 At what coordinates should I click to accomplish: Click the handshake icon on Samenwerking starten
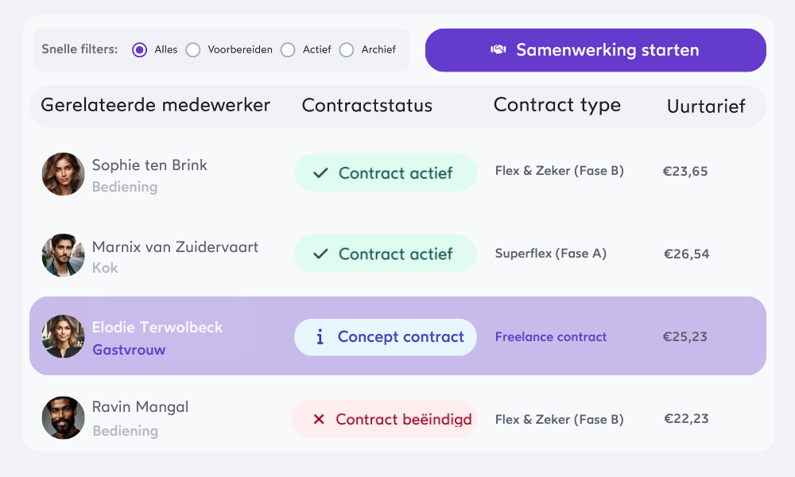pyautogui.click(x=498, y=50)
